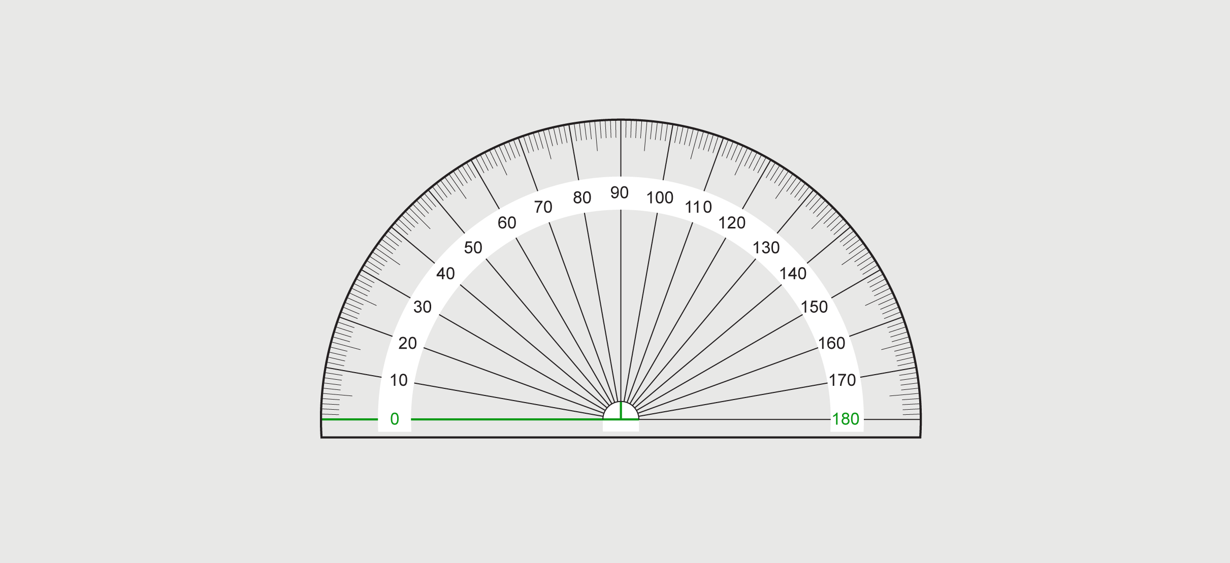This screenshot has width=1230, height=563.
Task: Click the 100 degree label
Action: coord(660,197)
